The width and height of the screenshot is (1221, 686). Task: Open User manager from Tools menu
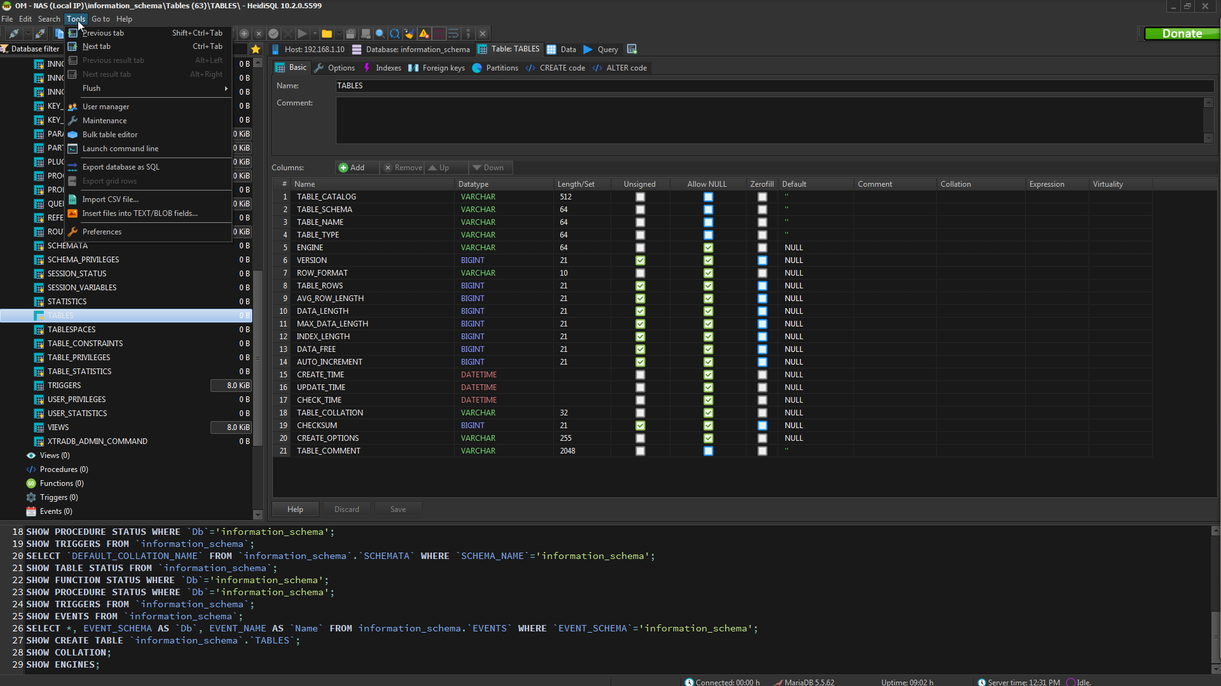coord(106,107)
